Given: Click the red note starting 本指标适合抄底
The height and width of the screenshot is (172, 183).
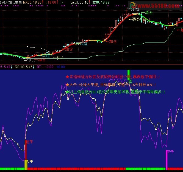Looking at the screenshot, I should click(112, 77).
